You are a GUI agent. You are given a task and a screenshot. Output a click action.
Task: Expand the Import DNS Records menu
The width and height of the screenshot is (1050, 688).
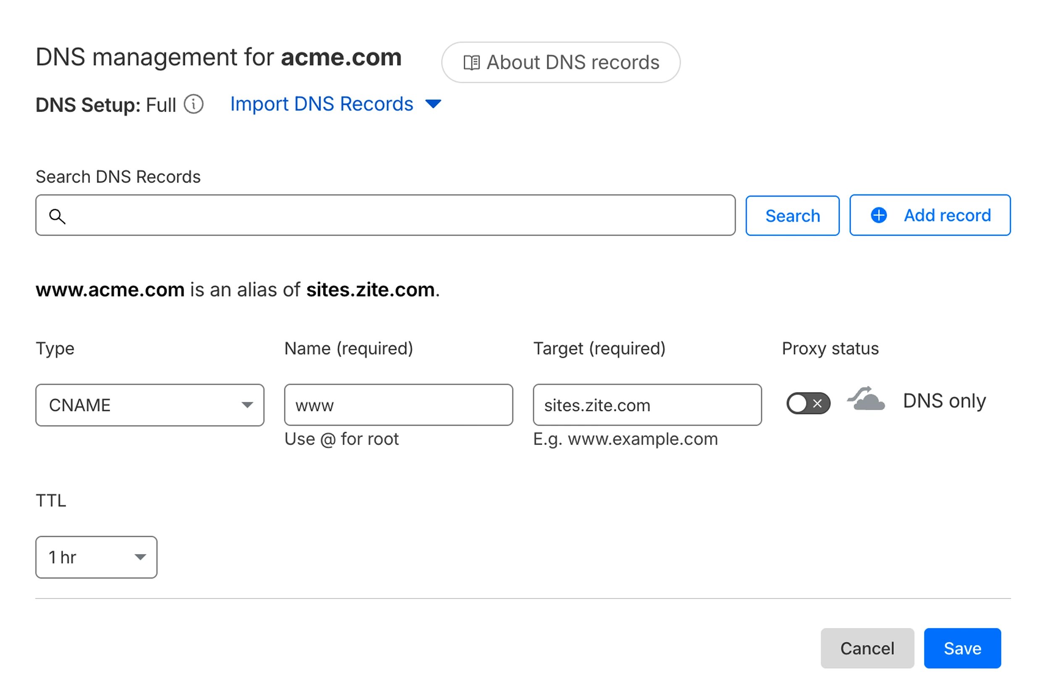click(x=336, y=104)
